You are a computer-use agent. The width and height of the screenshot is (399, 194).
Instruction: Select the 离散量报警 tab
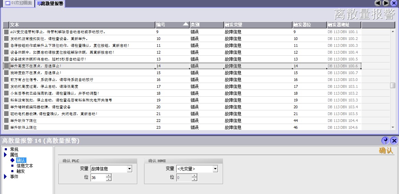(50, 3)
